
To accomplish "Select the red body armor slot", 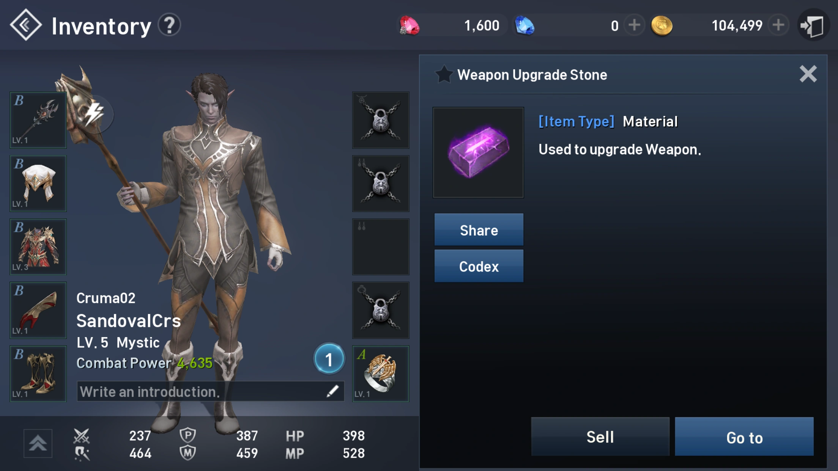I will 38,247.
